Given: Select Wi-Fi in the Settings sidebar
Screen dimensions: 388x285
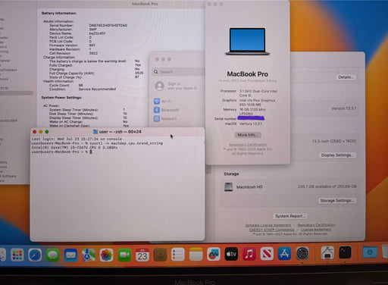Looking at the screenshot, I should pos(163,102).
